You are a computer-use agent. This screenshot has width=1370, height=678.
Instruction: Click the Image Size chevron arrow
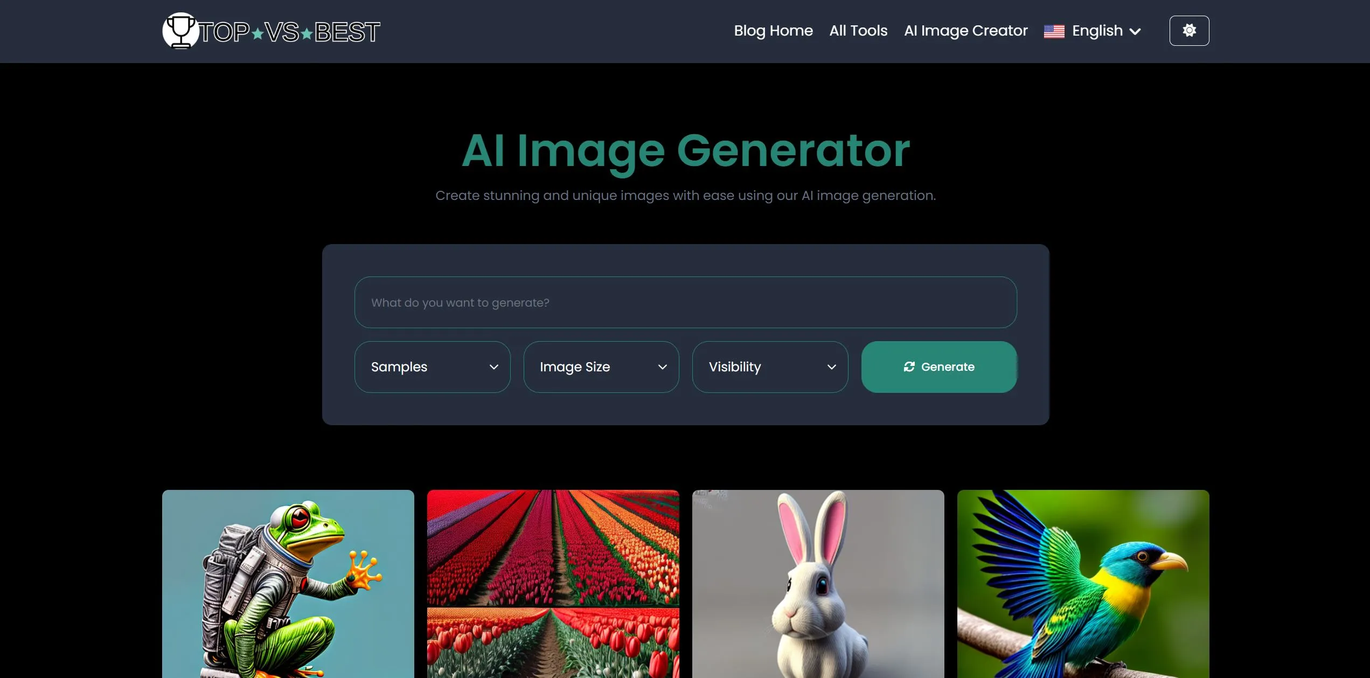[x=662, y=367]
